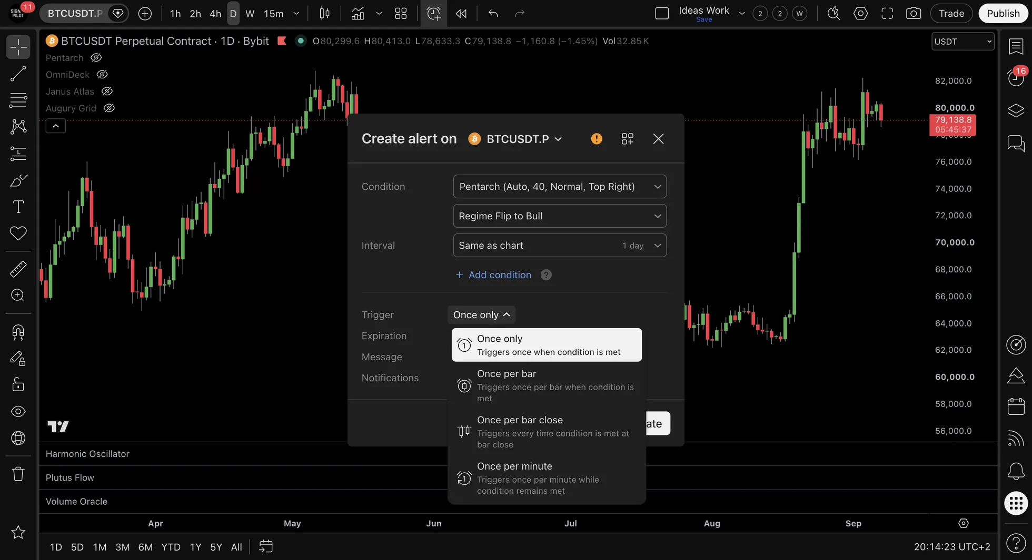Select the 1Y date range

[195, 547]
